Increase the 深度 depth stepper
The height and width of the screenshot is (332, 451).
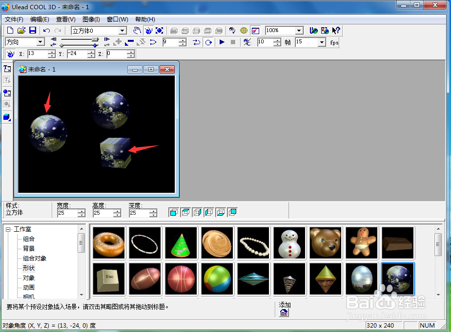[153, 211]
